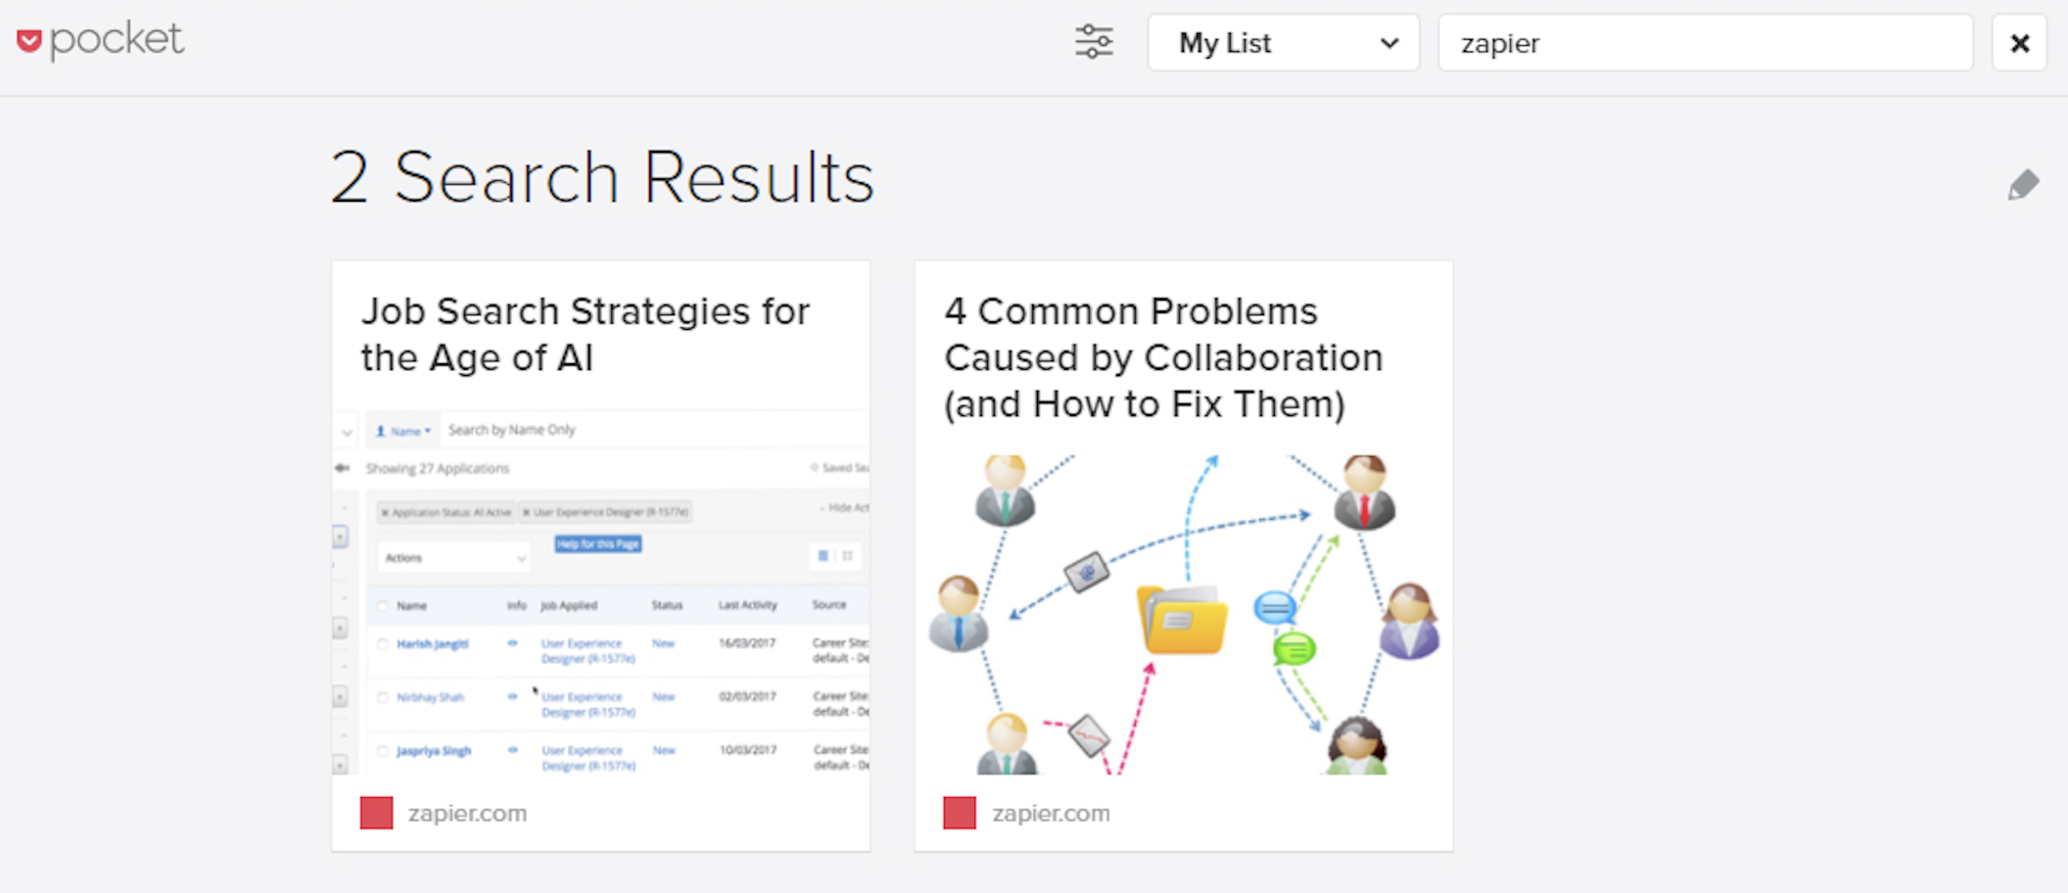This screenshot has width=2068, height=893.
Task: Click zapier.com link on first card
Action: tap(467, 814)
